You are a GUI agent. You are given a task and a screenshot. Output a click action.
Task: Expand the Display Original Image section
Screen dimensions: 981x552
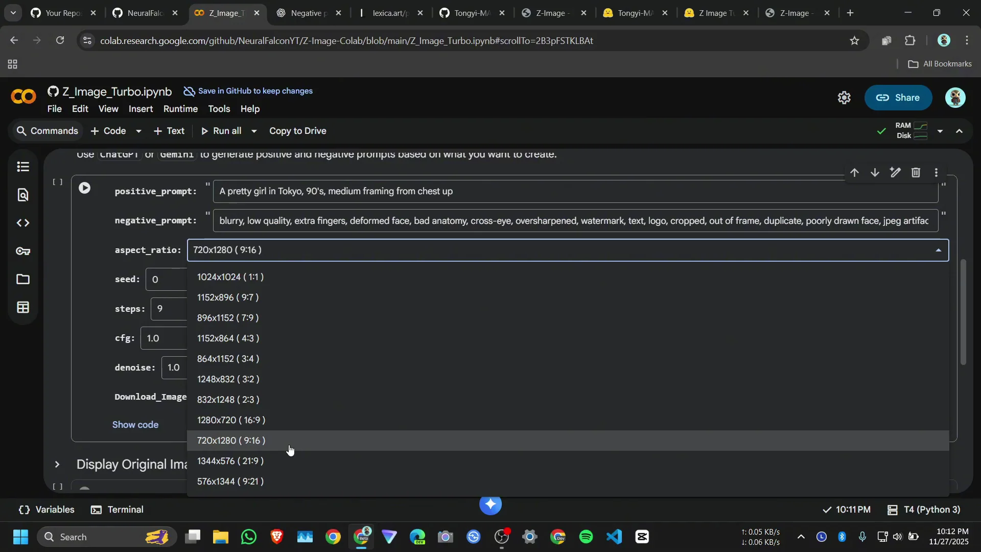tap(57, 465)
